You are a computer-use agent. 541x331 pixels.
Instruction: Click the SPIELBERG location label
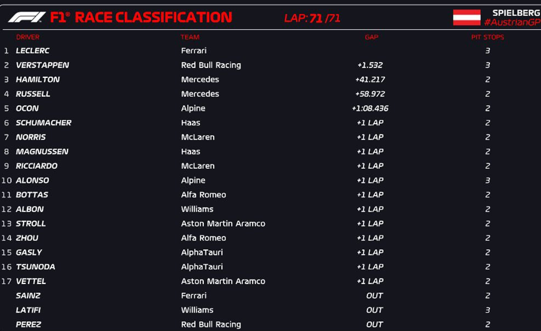pyautogui.click(x=516, y=13)
